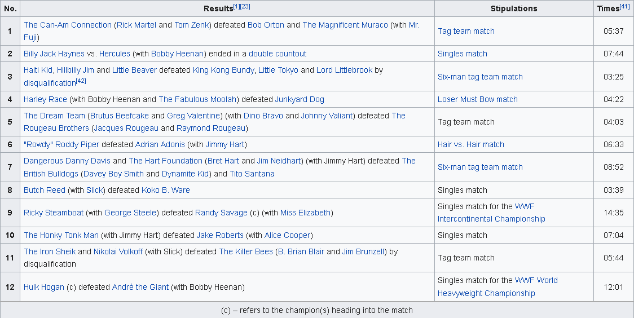Open Singles match link in row 2
Viewport: 634px width, 318px height.
[x=462, y=54]
